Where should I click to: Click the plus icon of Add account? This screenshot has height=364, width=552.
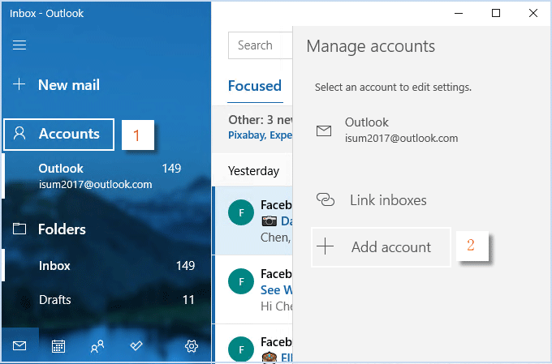pyautogui.click(x=325, y=246)
